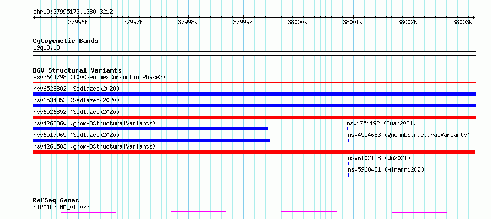Click the red bar under nsv6526852
The width and height of the screenshot is (491, 219).
(254, 117)
